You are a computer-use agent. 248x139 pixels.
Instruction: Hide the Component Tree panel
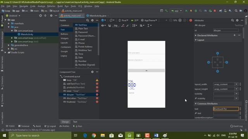97,72
